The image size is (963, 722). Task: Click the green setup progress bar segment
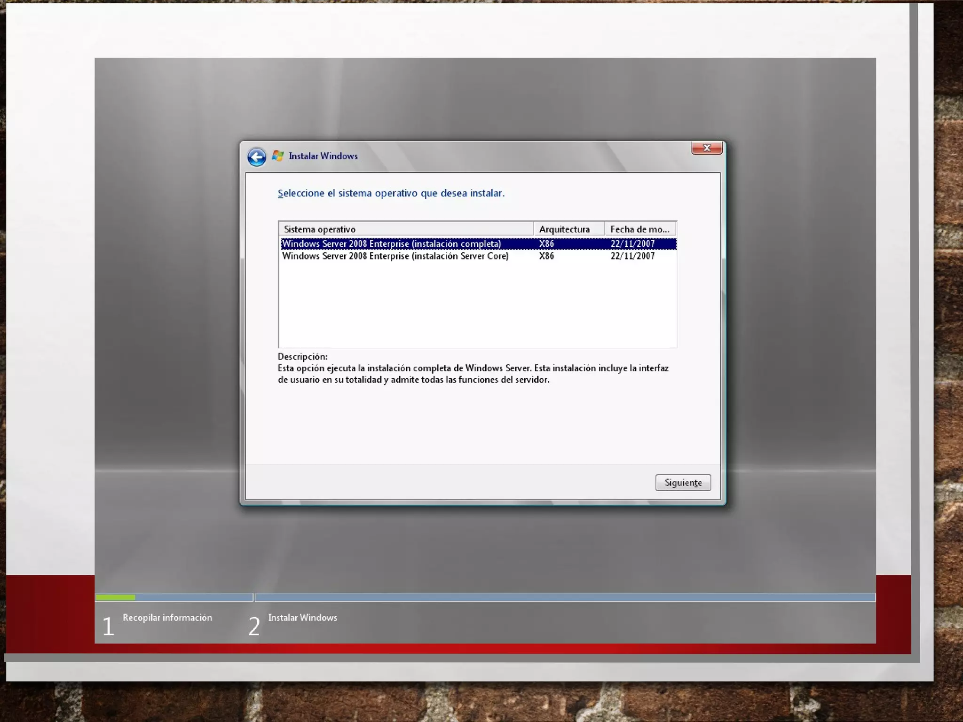tap(115, 597)
